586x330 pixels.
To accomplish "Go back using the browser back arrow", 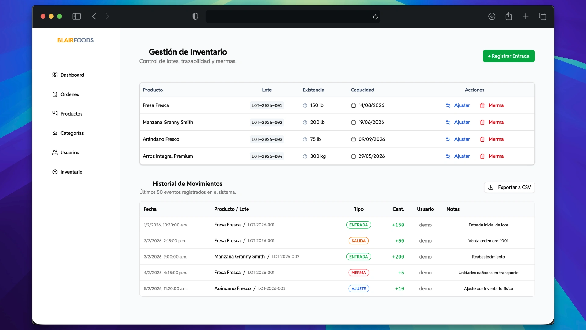I will pos(94,16).
